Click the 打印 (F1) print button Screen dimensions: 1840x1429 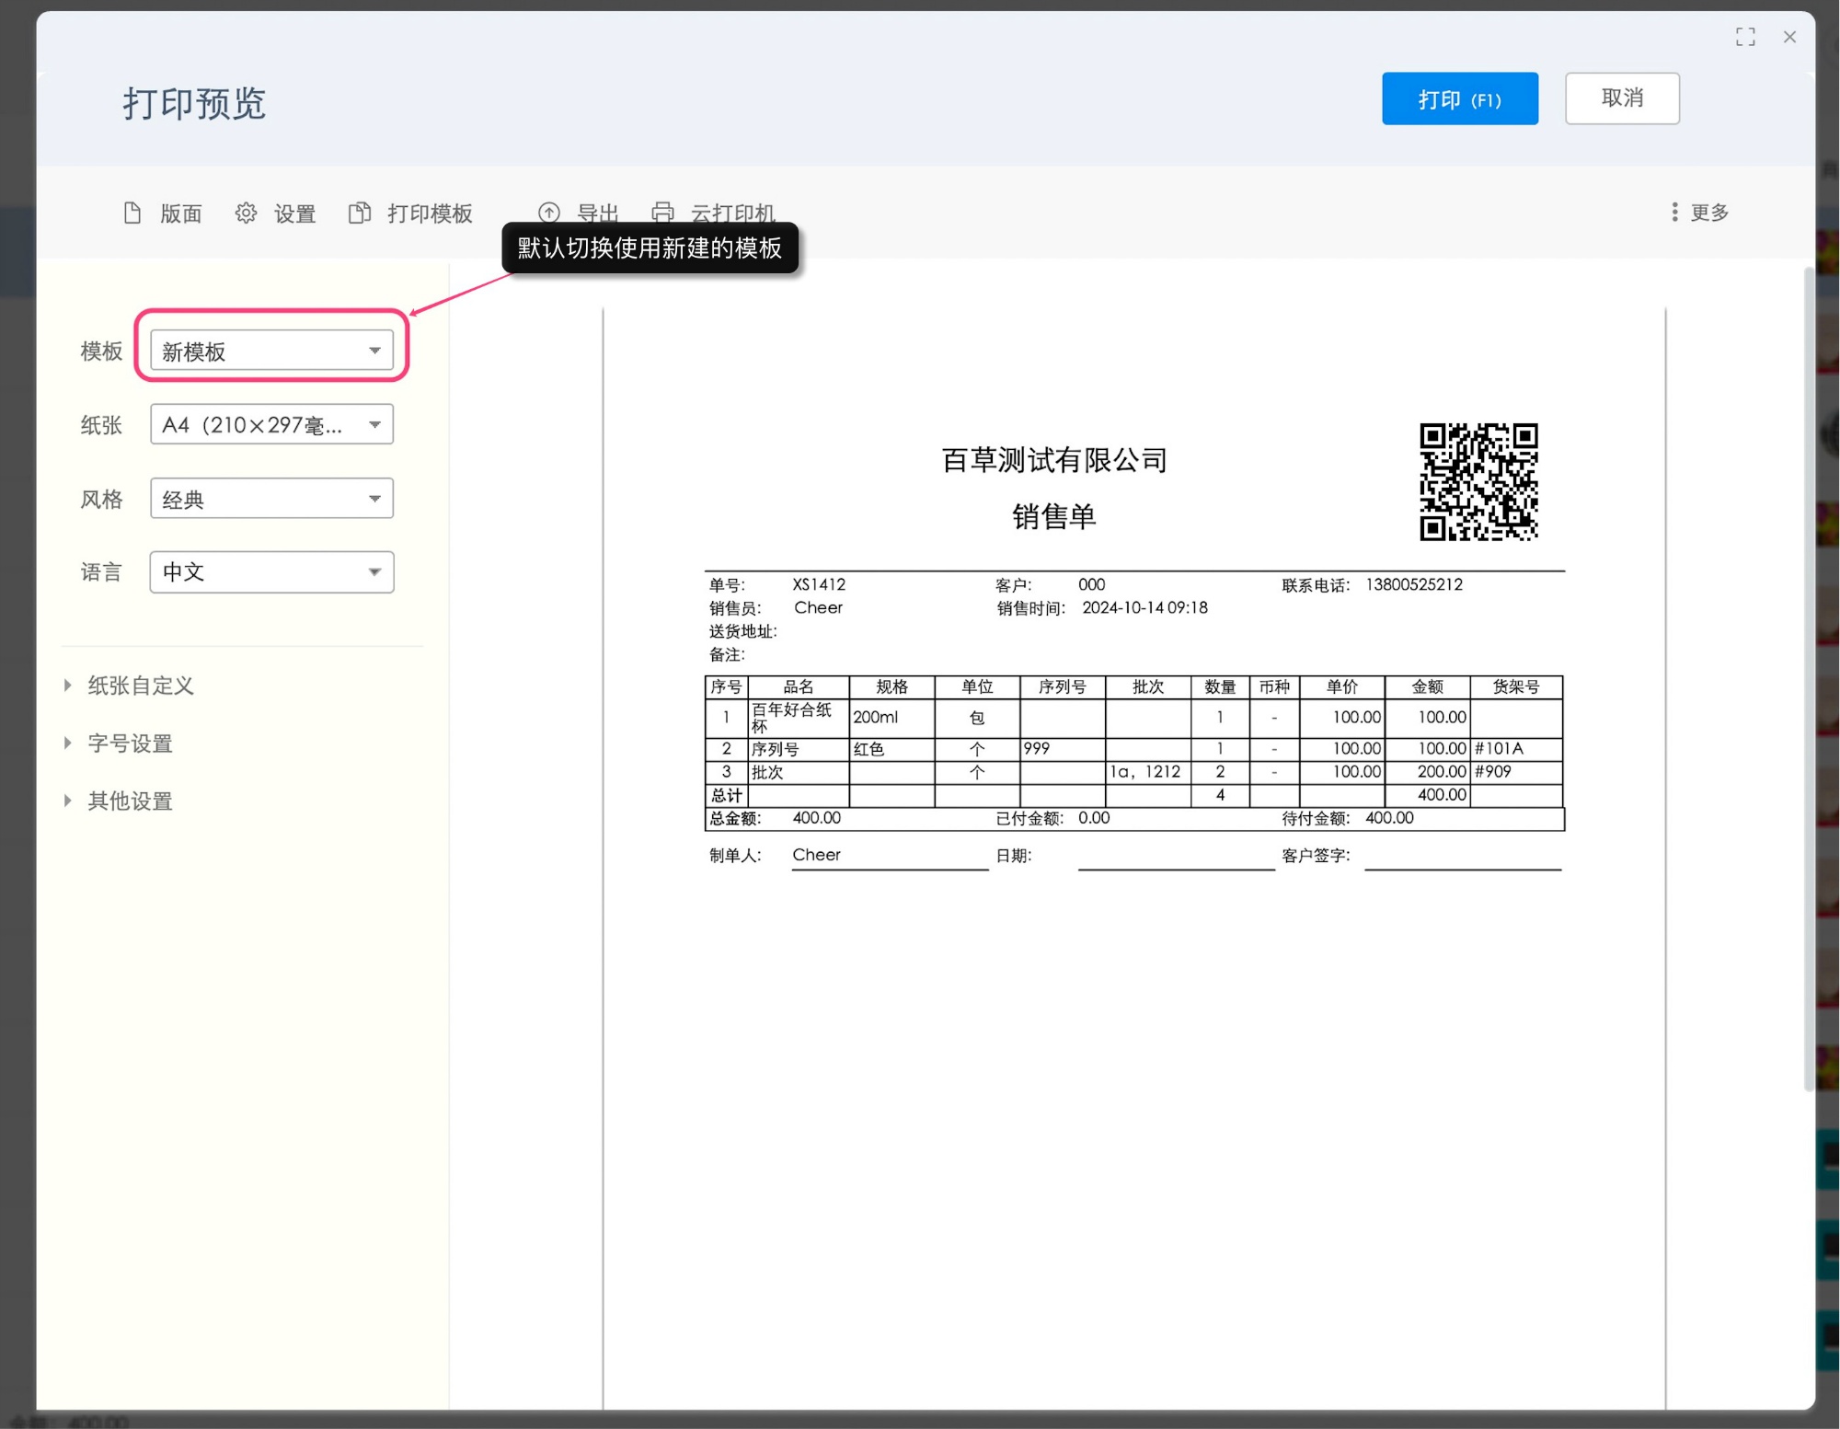[1459, 98]
